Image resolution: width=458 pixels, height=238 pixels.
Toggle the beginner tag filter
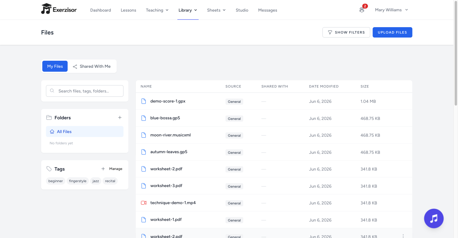tap(56, 181)
